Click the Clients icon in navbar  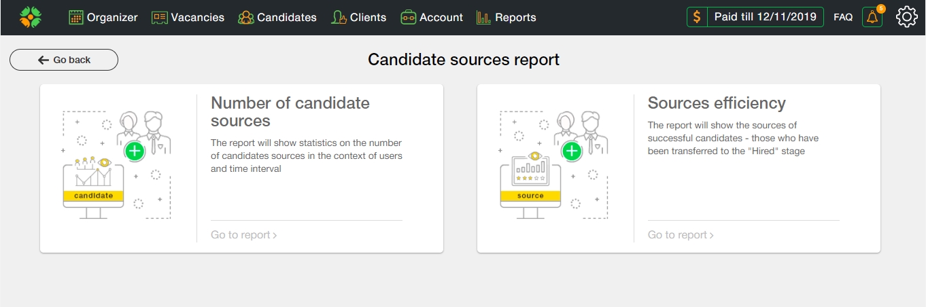click(x=339, y=18)
